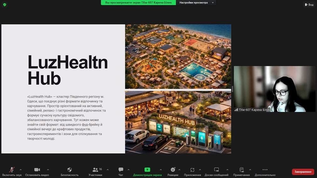Click the green Демонстрация экрана icon
Viewport: 317px width, 178px height.
147,170
